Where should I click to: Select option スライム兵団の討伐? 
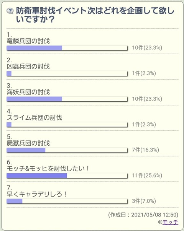click(x=34, y=117)
